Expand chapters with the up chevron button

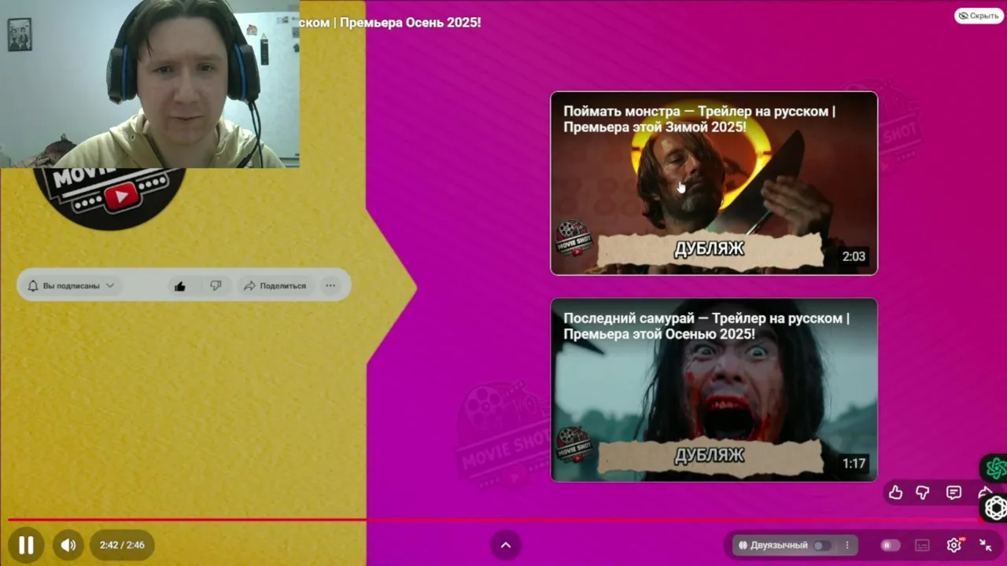pos(506,545)
